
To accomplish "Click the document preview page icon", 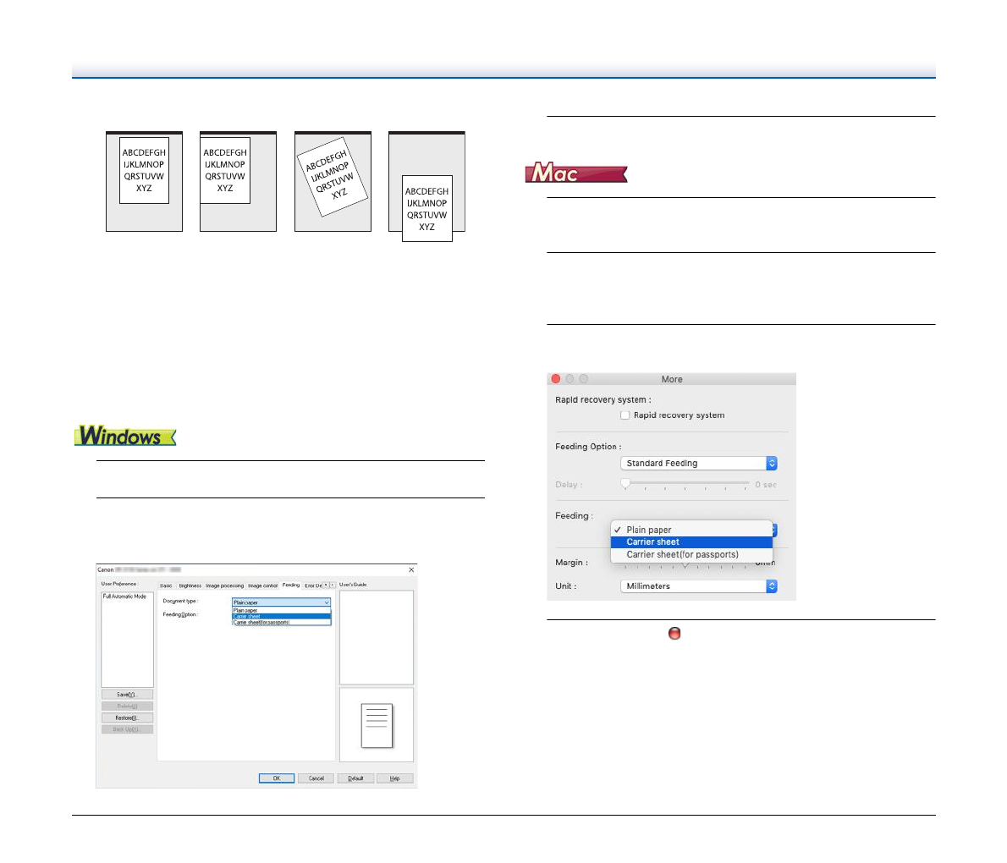I will tap(377, 725).
